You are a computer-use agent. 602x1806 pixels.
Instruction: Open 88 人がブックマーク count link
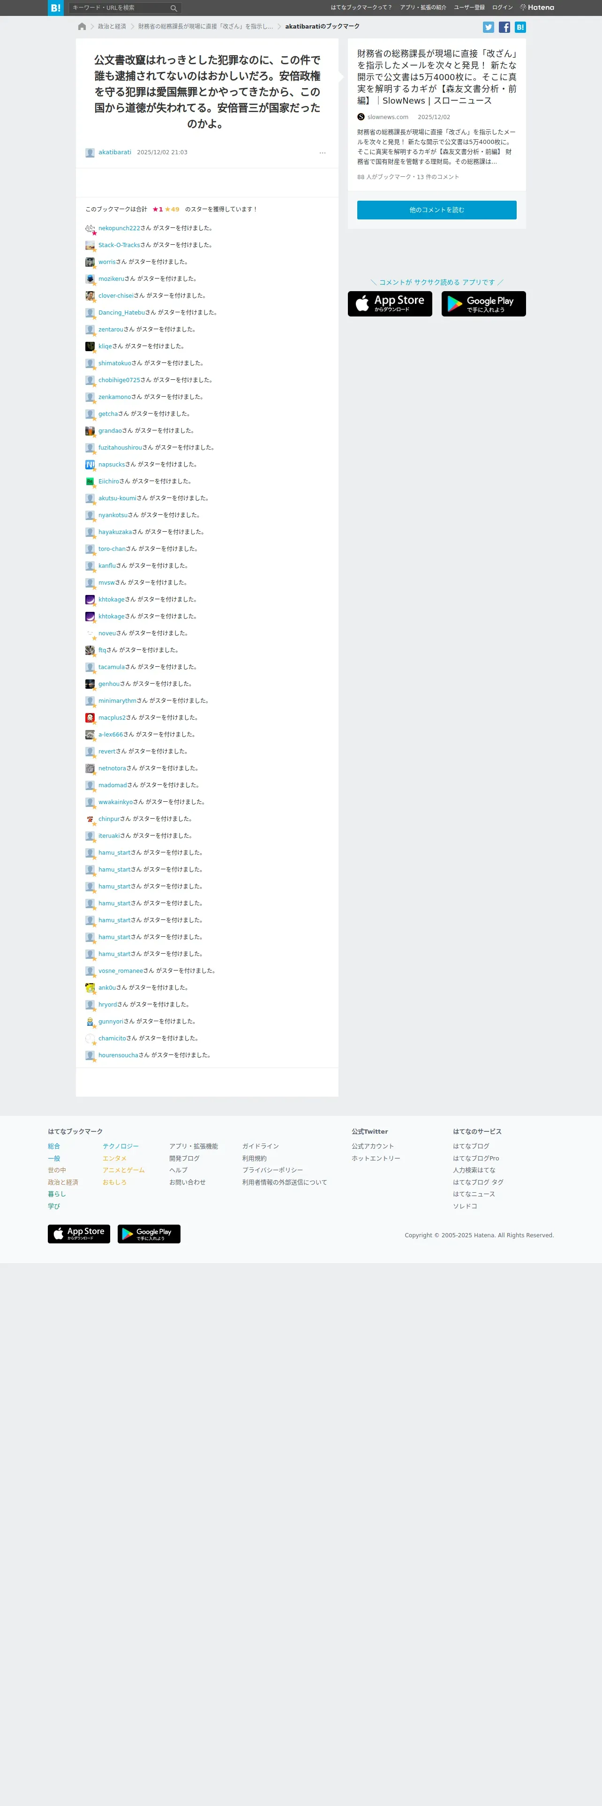point(384,177)
